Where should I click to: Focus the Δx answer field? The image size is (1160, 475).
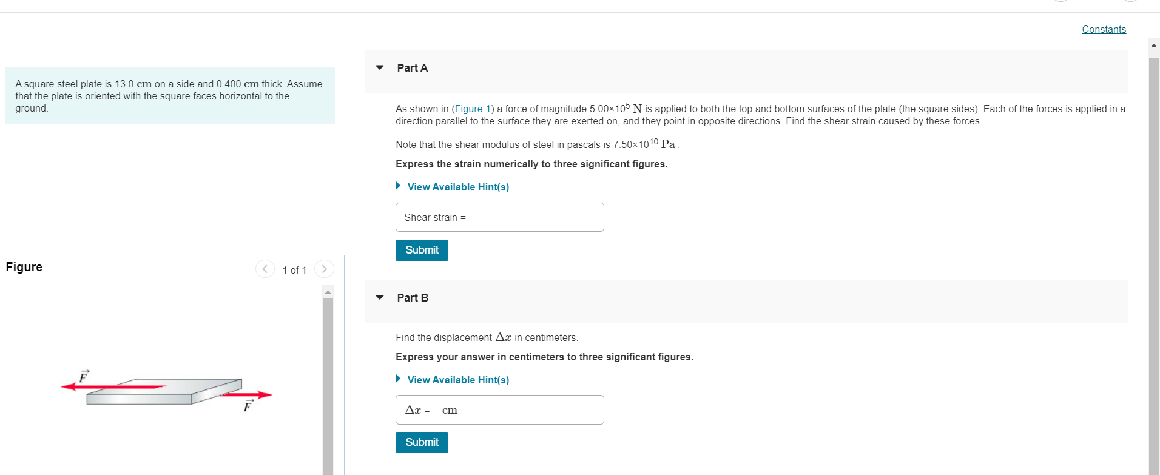[500, 409]
